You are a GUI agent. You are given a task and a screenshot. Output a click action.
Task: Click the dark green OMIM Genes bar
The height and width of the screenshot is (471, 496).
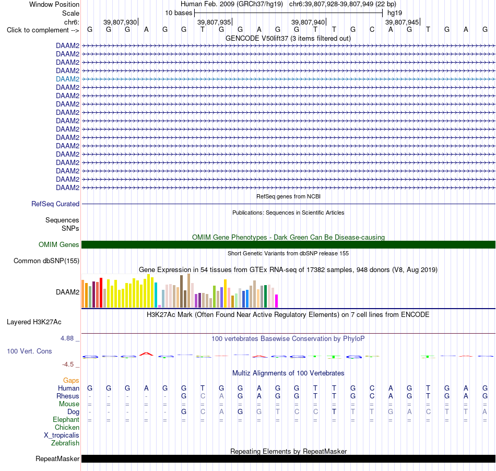point(288,244)
